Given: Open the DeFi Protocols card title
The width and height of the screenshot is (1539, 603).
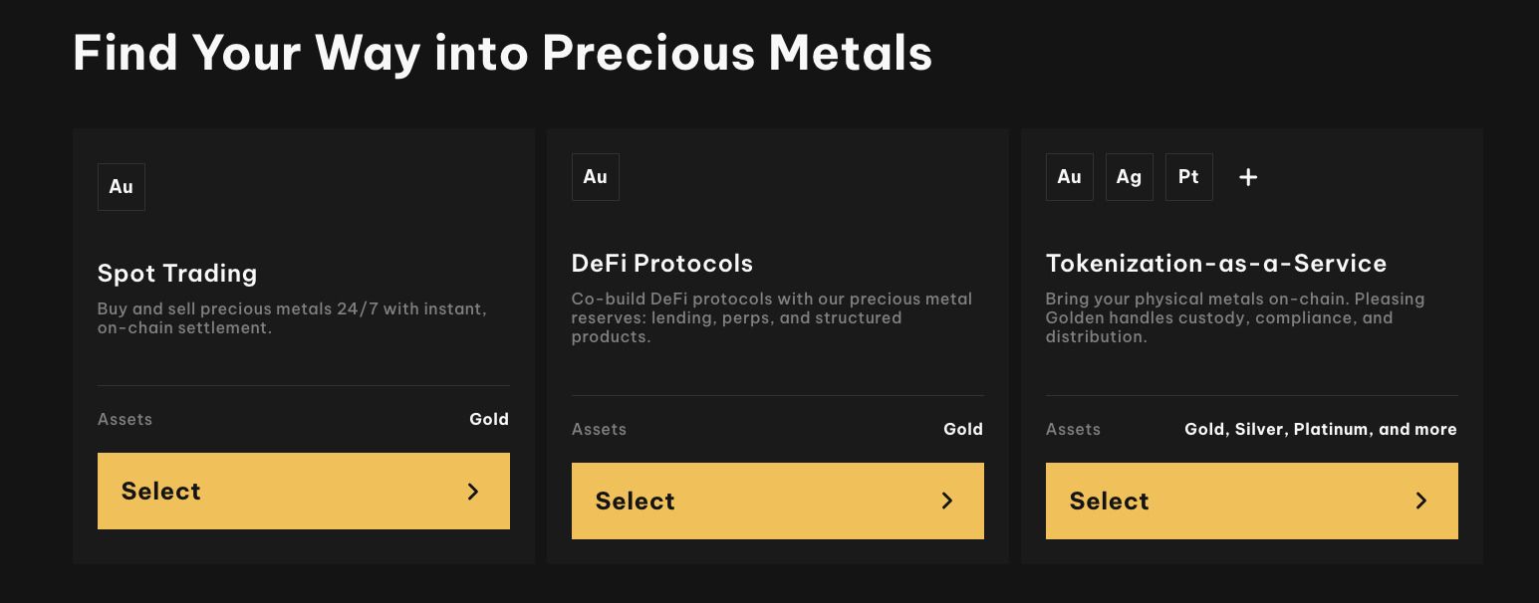Looking at the screenshot, I should (662, 264).
